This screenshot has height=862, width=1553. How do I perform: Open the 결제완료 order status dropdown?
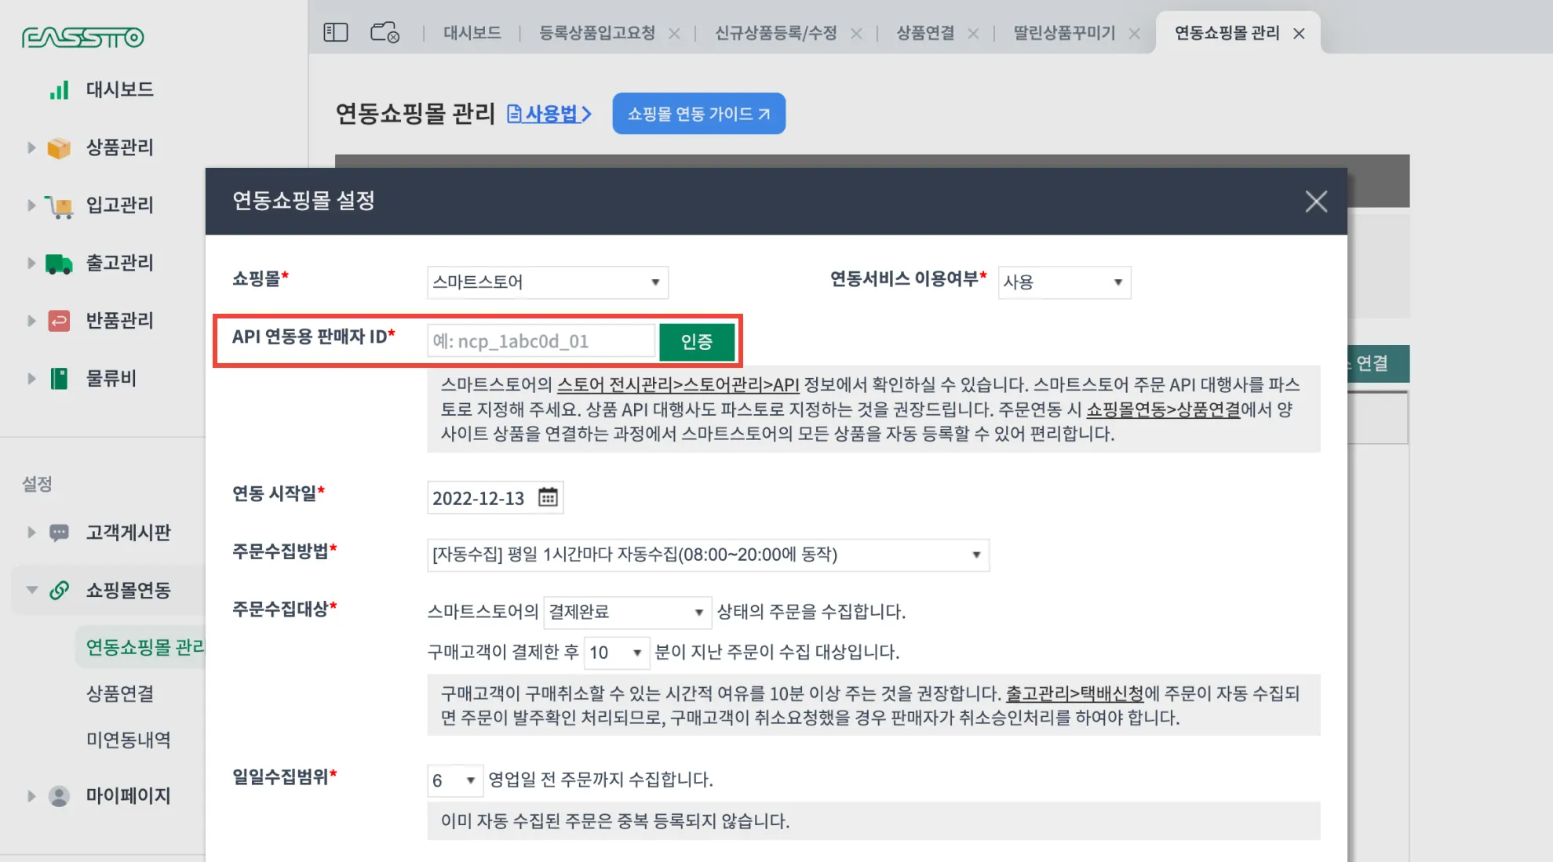coord(626,612)
